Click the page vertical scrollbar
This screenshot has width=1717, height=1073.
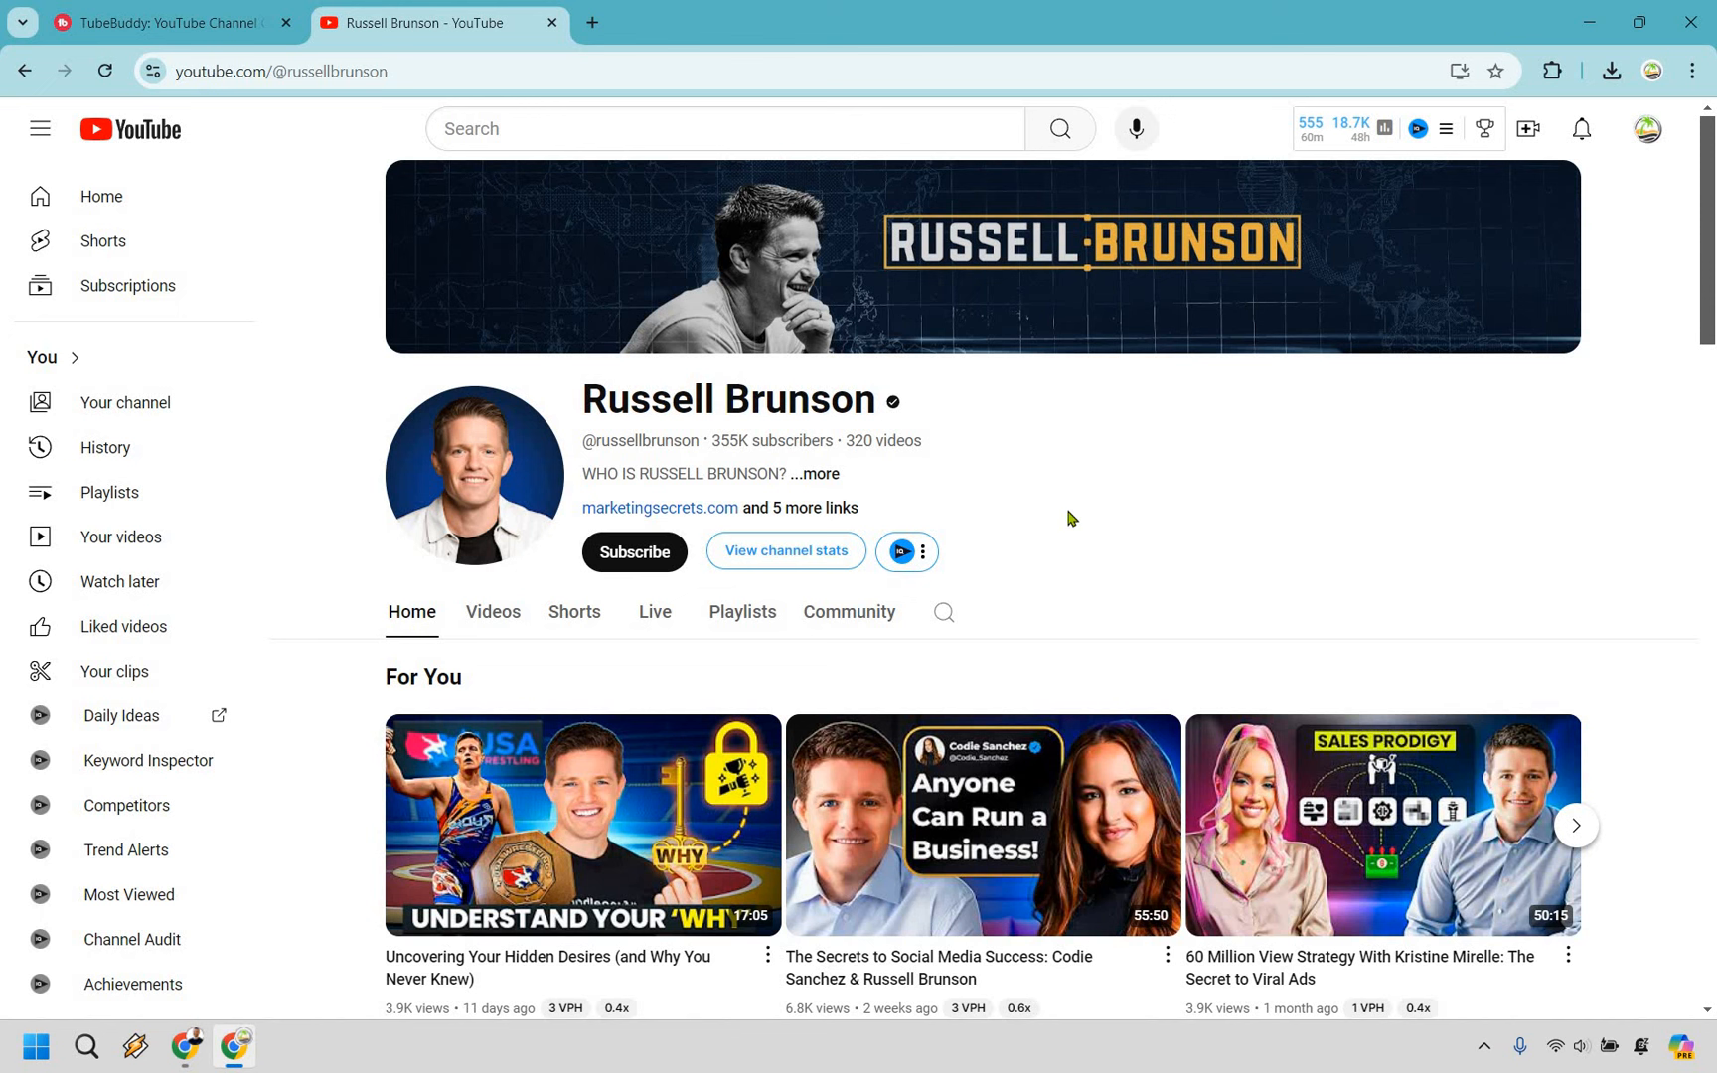(x=1707, y=230)
